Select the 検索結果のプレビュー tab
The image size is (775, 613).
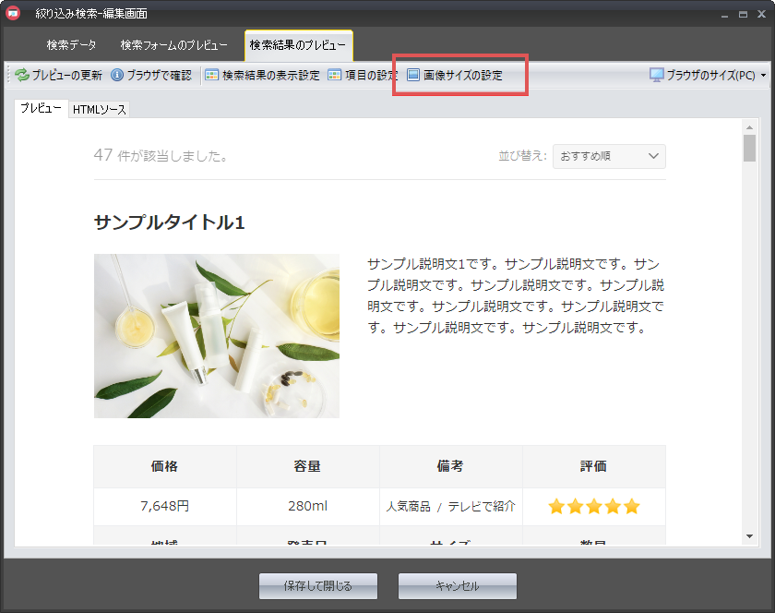click(298, 45)
